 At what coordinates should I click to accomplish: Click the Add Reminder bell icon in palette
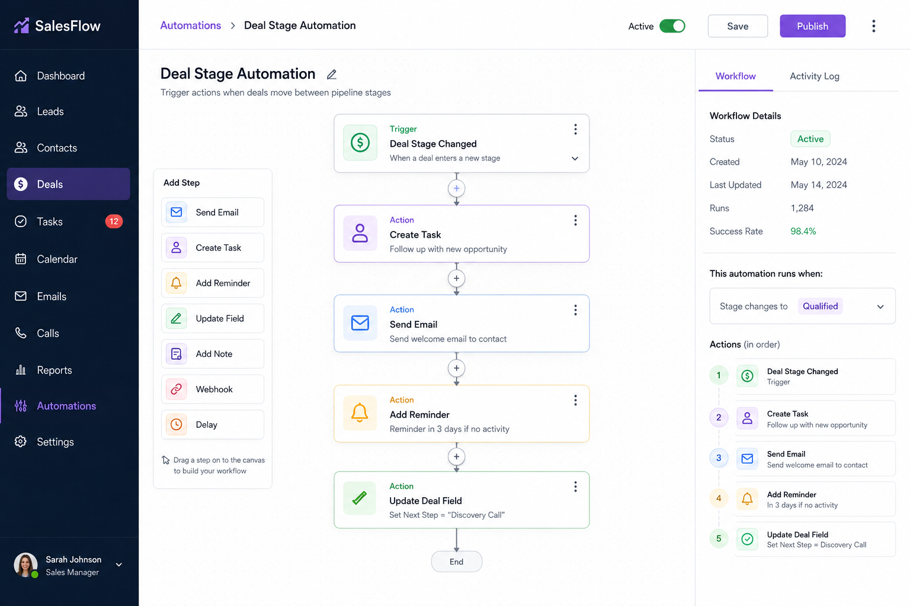tap(177, 283)
